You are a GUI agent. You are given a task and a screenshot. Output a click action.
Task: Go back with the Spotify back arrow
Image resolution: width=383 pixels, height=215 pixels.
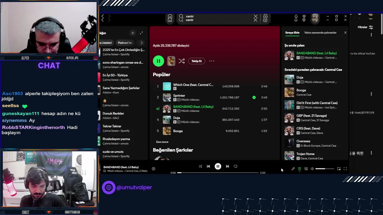click(103, 18)
